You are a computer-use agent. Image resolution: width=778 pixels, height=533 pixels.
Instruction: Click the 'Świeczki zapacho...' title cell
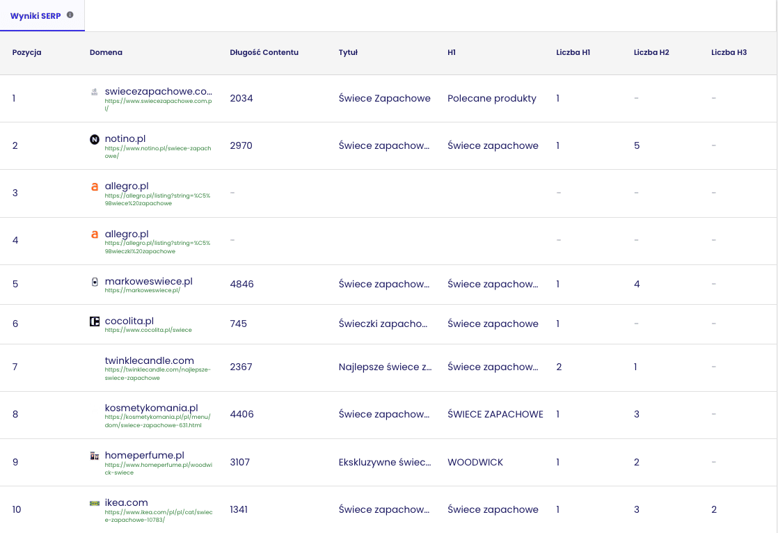click(x=383, y=324)
